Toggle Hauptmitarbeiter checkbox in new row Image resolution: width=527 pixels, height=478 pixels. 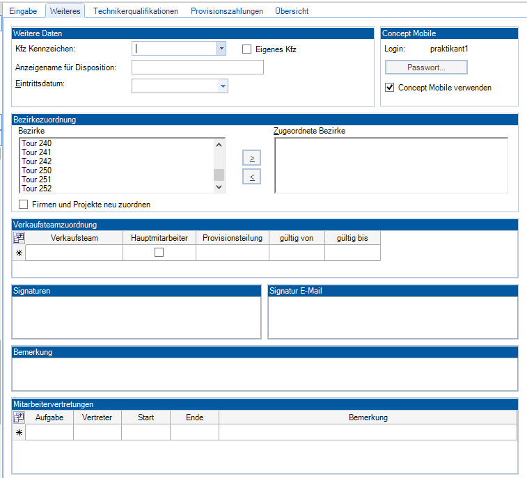pyautogui.click(x=159, y=253)
